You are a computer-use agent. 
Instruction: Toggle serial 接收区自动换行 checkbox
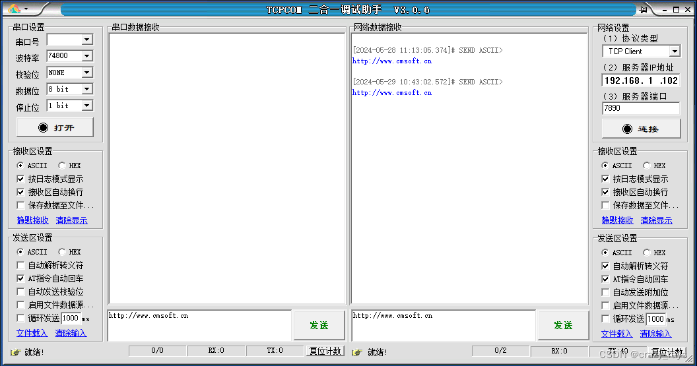click(20, 193)
